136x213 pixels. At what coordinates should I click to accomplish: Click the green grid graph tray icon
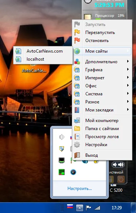click(x=62, y=172)
